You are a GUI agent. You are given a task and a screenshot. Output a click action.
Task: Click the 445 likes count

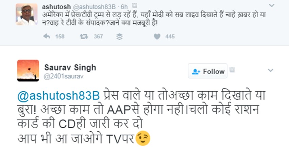pos(170,36)
